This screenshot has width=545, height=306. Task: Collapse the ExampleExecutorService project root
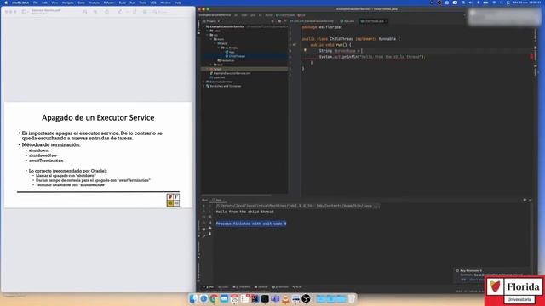tap(204, 26)
